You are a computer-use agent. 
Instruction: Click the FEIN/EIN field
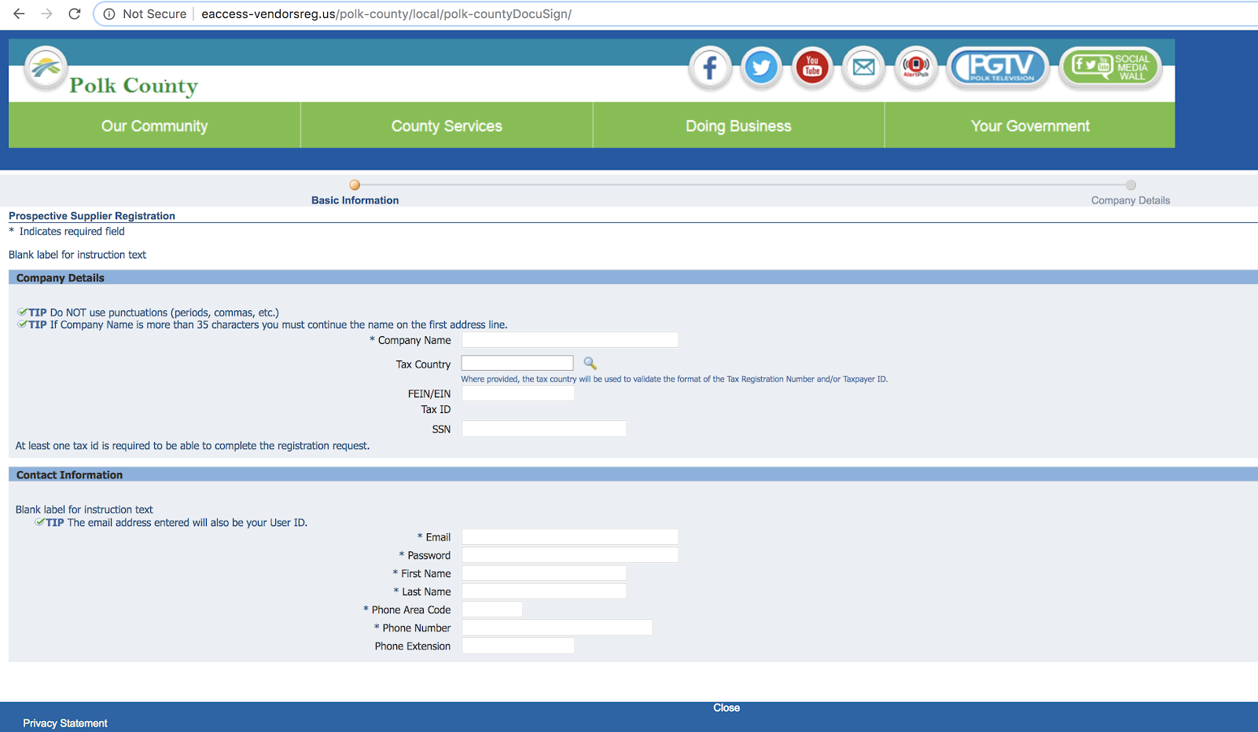click(x=518, y=393)
